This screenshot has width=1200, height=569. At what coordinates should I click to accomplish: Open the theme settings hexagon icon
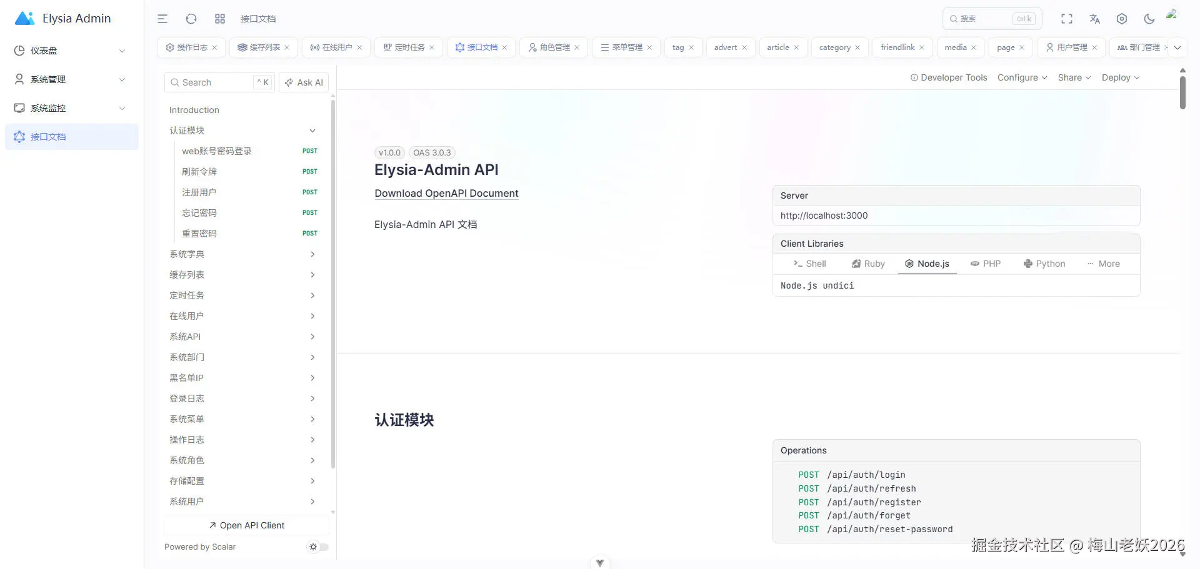click(x=1122, y=19)
